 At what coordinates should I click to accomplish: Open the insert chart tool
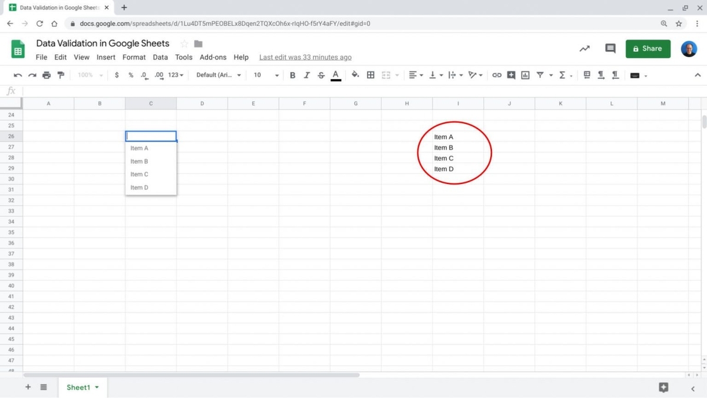tap(525, 75)
